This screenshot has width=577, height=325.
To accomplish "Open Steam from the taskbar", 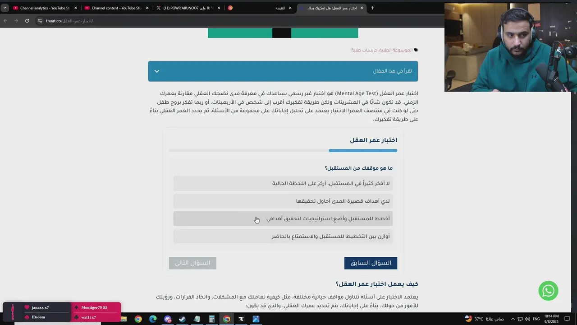I will tap(182, 319).
